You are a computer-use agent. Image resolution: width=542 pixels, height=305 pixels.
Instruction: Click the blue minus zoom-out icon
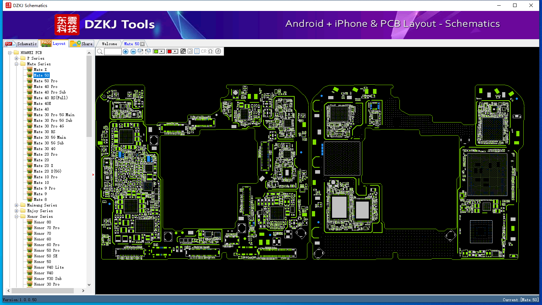pyautogui.click(x=133, y=52)
